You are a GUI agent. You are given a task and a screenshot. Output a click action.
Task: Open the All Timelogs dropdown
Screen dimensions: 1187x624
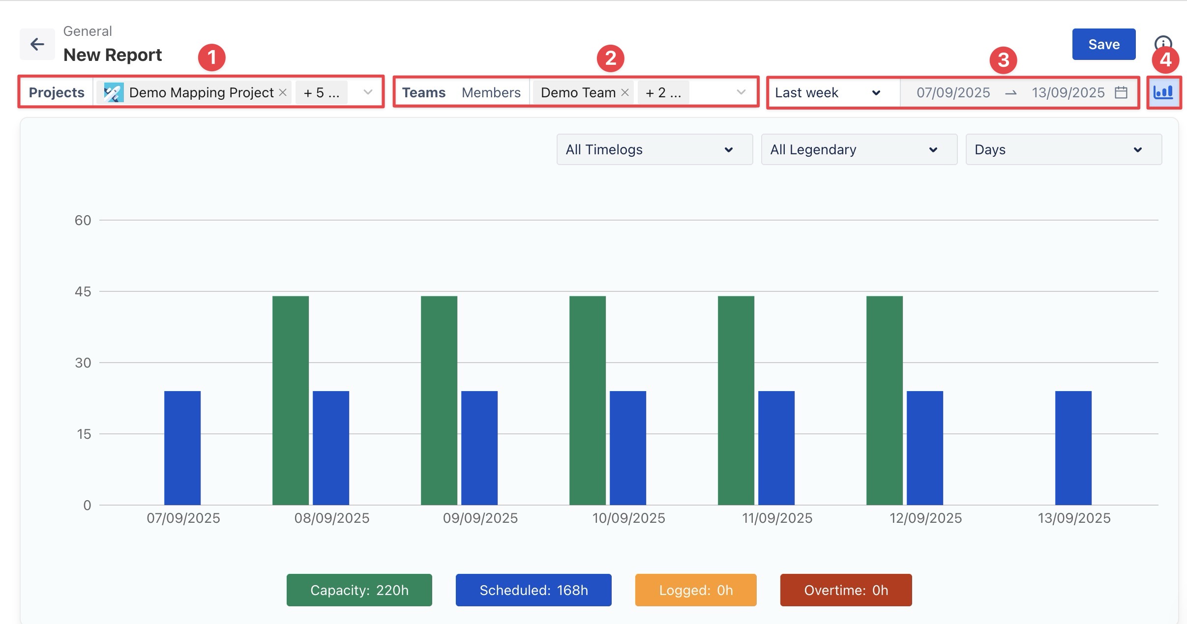tap(654, 149)
